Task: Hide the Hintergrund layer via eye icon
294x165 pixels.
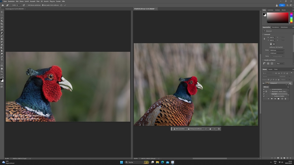Action: coord(264,83)
